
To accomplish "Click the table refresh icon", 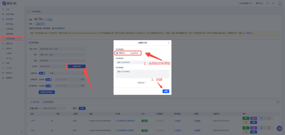I will (x=278, y=102).
